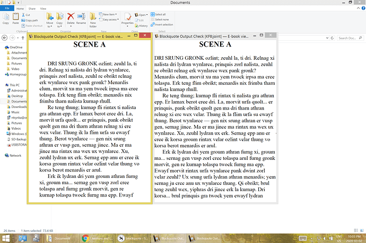
Task: Click the Search Documents field
Action: (x=350, y=38)
